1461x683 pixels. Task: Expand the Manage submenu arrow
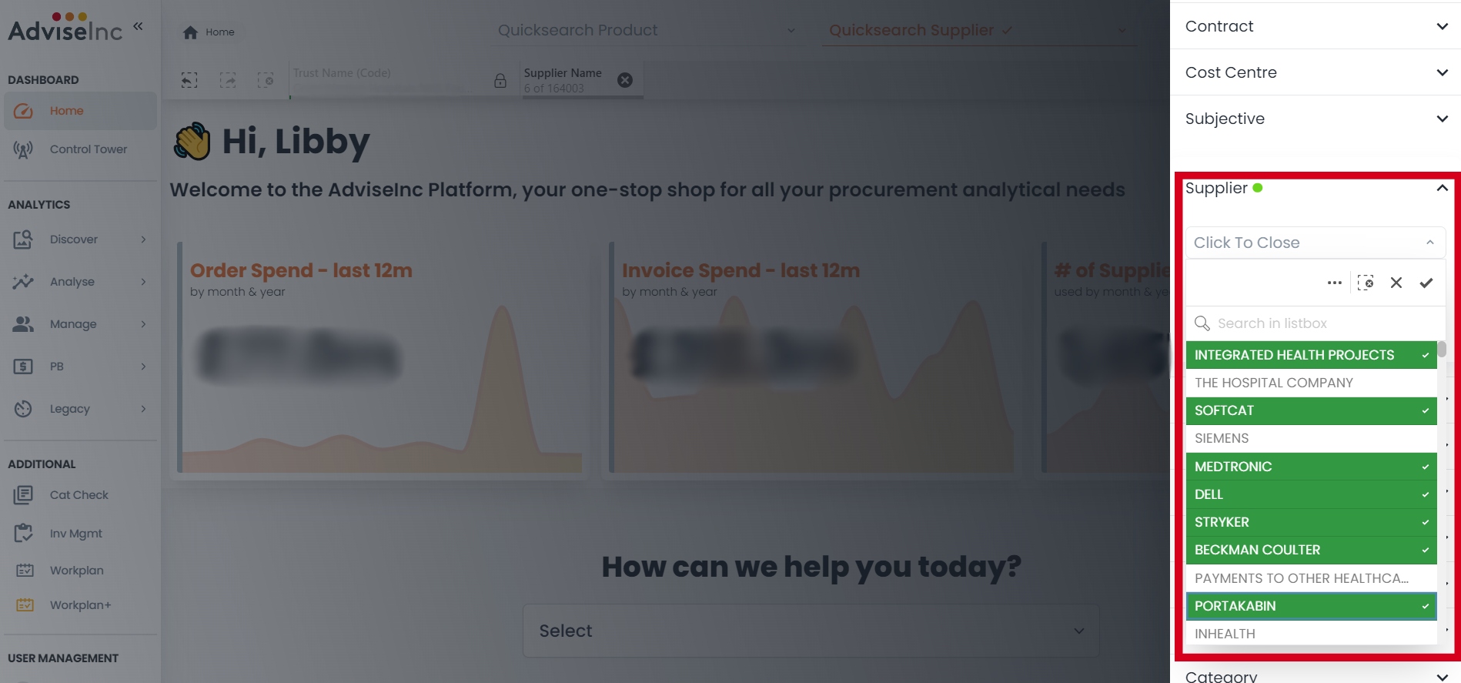click(x=143, y=324)
